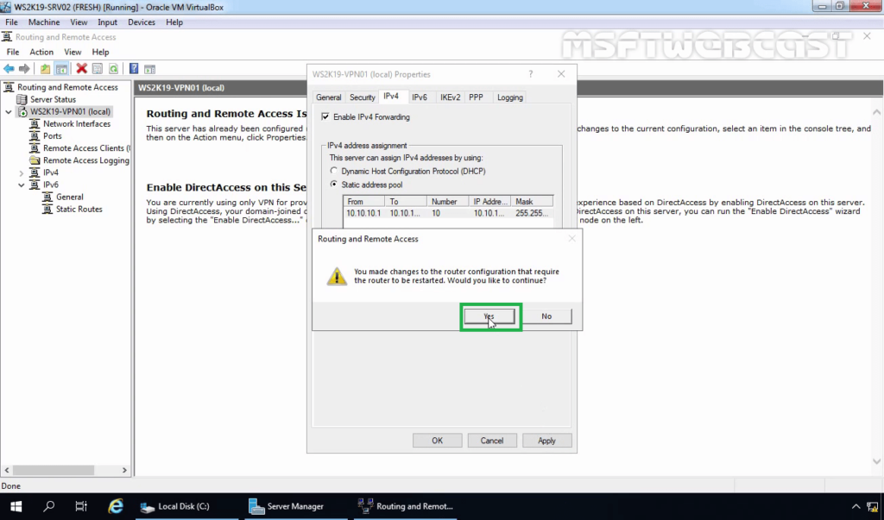Viewport: 884px width, 520px height.
Task: Open Ports node in console tree
Action: [x=53, y=135]
